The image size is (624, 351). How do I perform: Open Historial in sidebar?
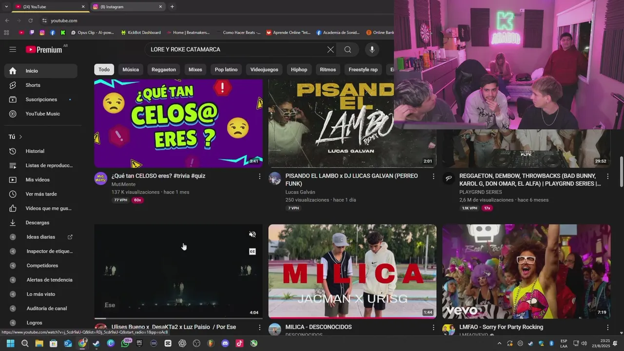click(41, 151)
